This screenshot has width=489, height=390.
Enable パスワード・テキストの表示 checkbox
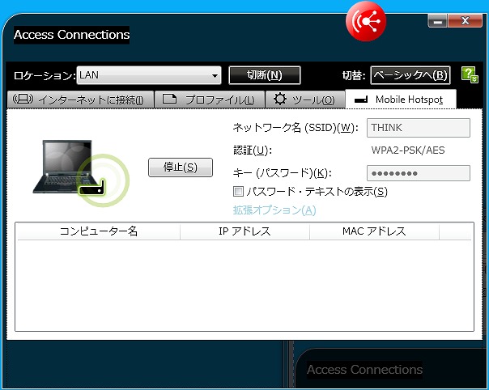point(238,191)
